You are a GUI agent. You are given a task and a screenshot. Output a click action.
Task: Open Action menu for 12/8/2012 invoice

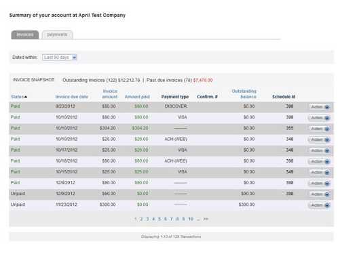319,184
